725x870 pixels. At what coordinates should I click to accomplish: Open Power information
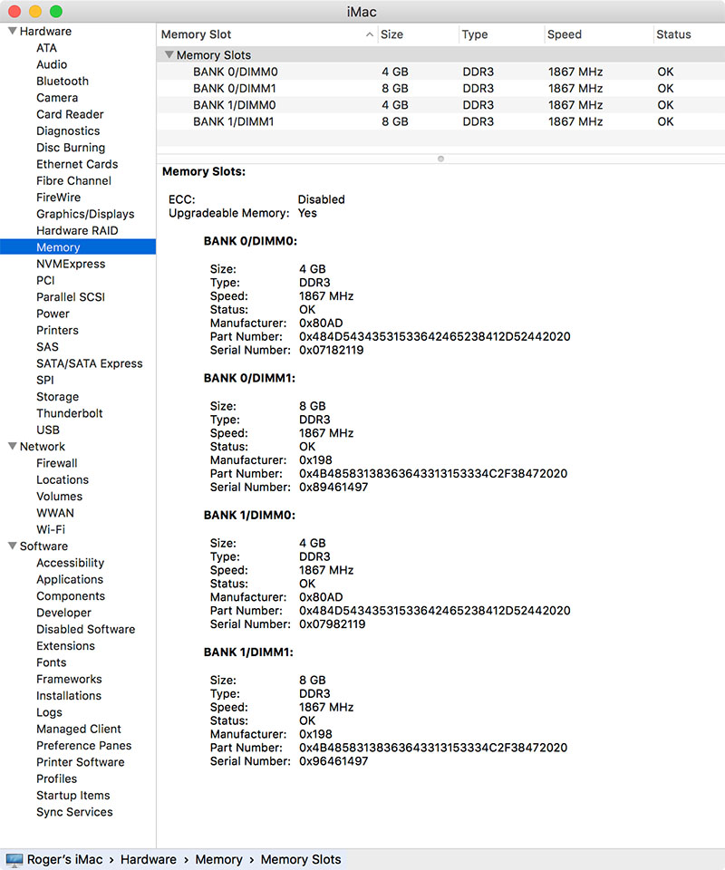[x=53, y=314]
